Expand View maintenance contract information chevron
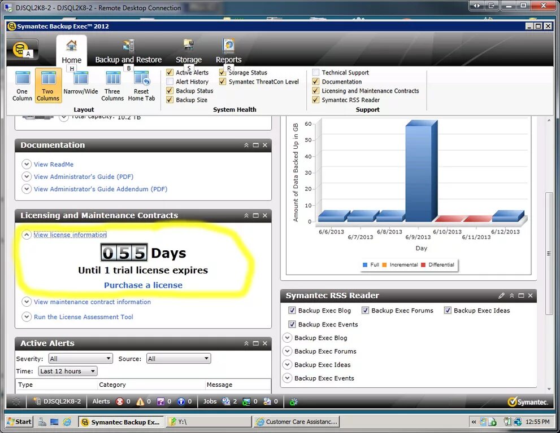 pos(27,302)
